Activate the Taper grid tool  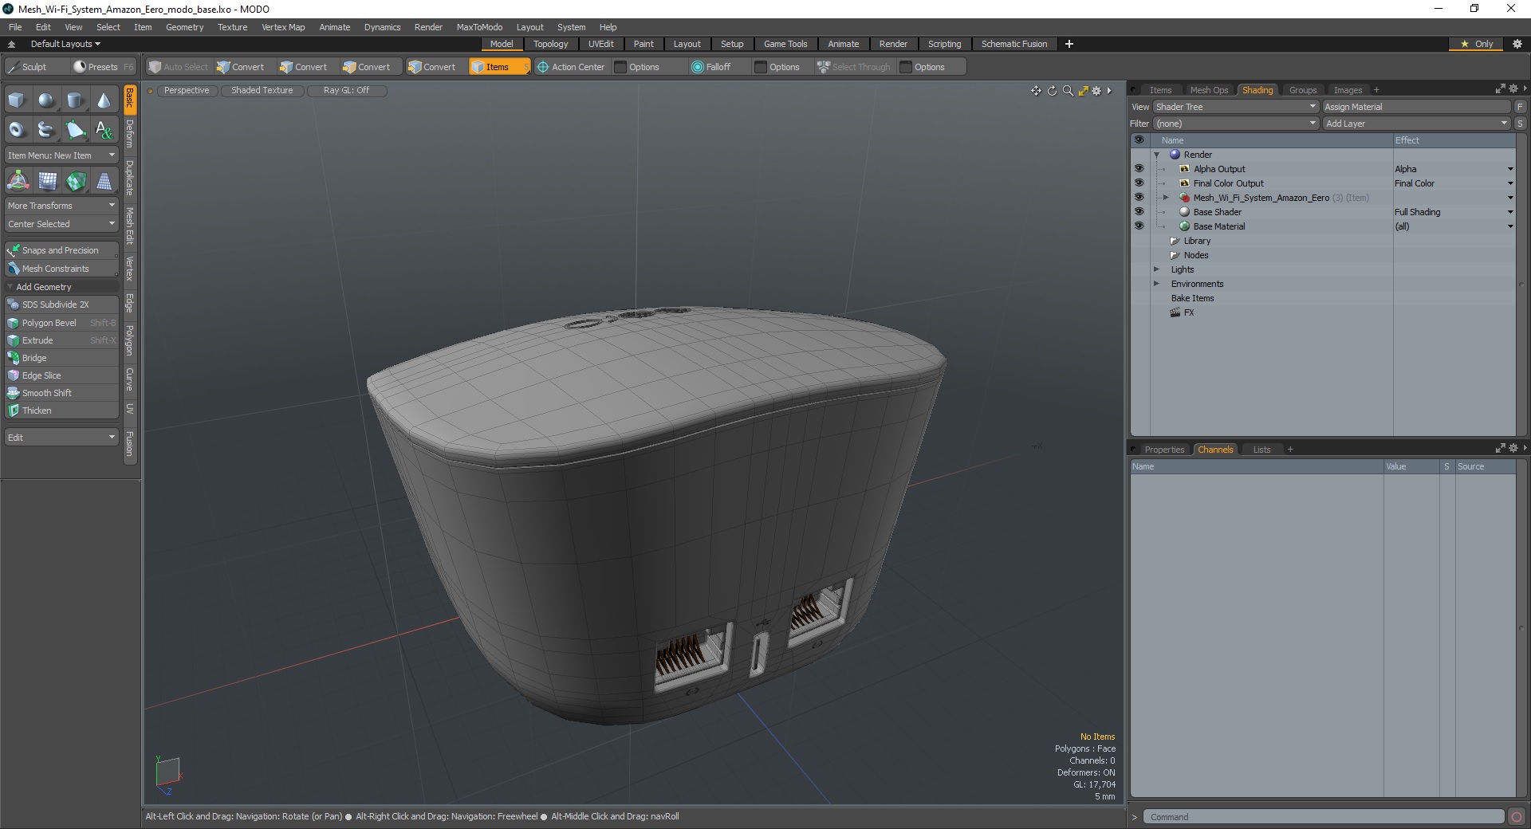point(104,181)
